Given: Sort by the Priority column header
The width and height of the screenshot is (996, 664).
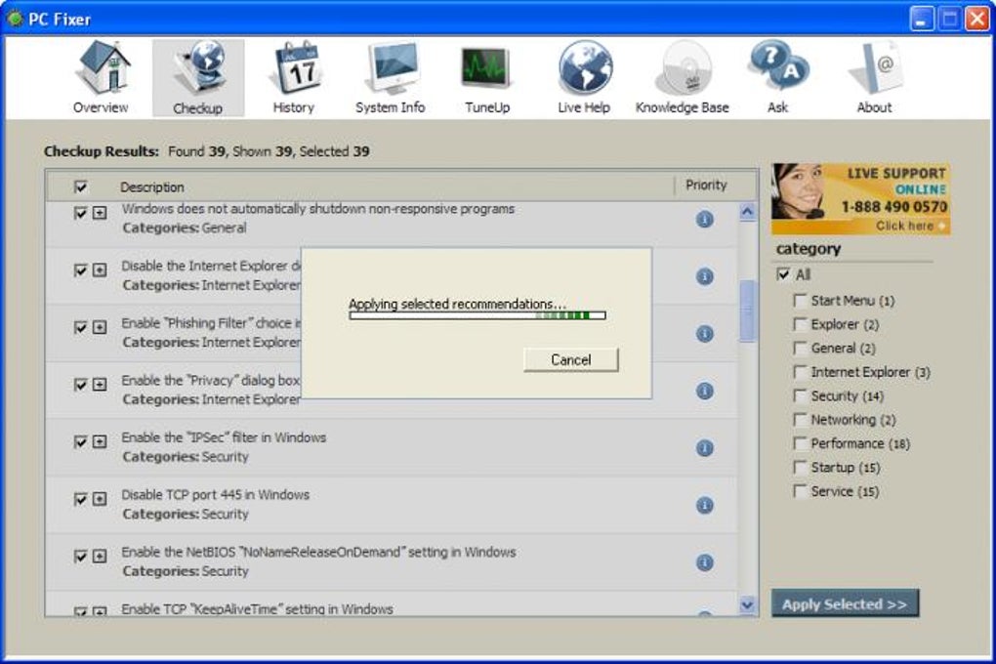Looking at the screenshot, I should tap(706, 185).
